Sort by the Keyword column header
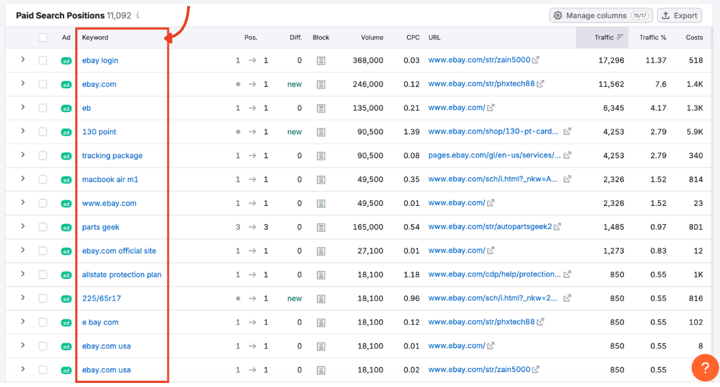This screenshot has height=387, width=720. [95, 38]
